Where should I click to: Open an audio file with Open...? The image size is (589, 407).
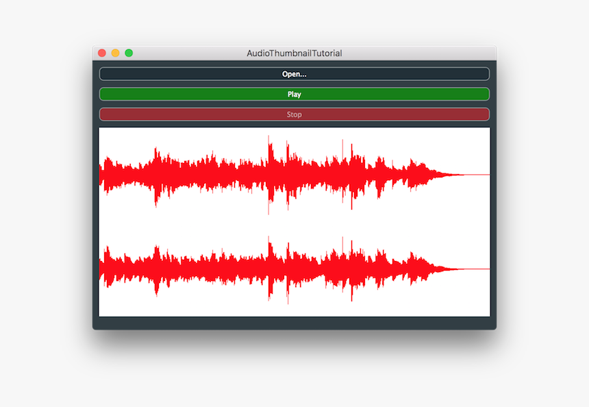click(x=294, y=73)
